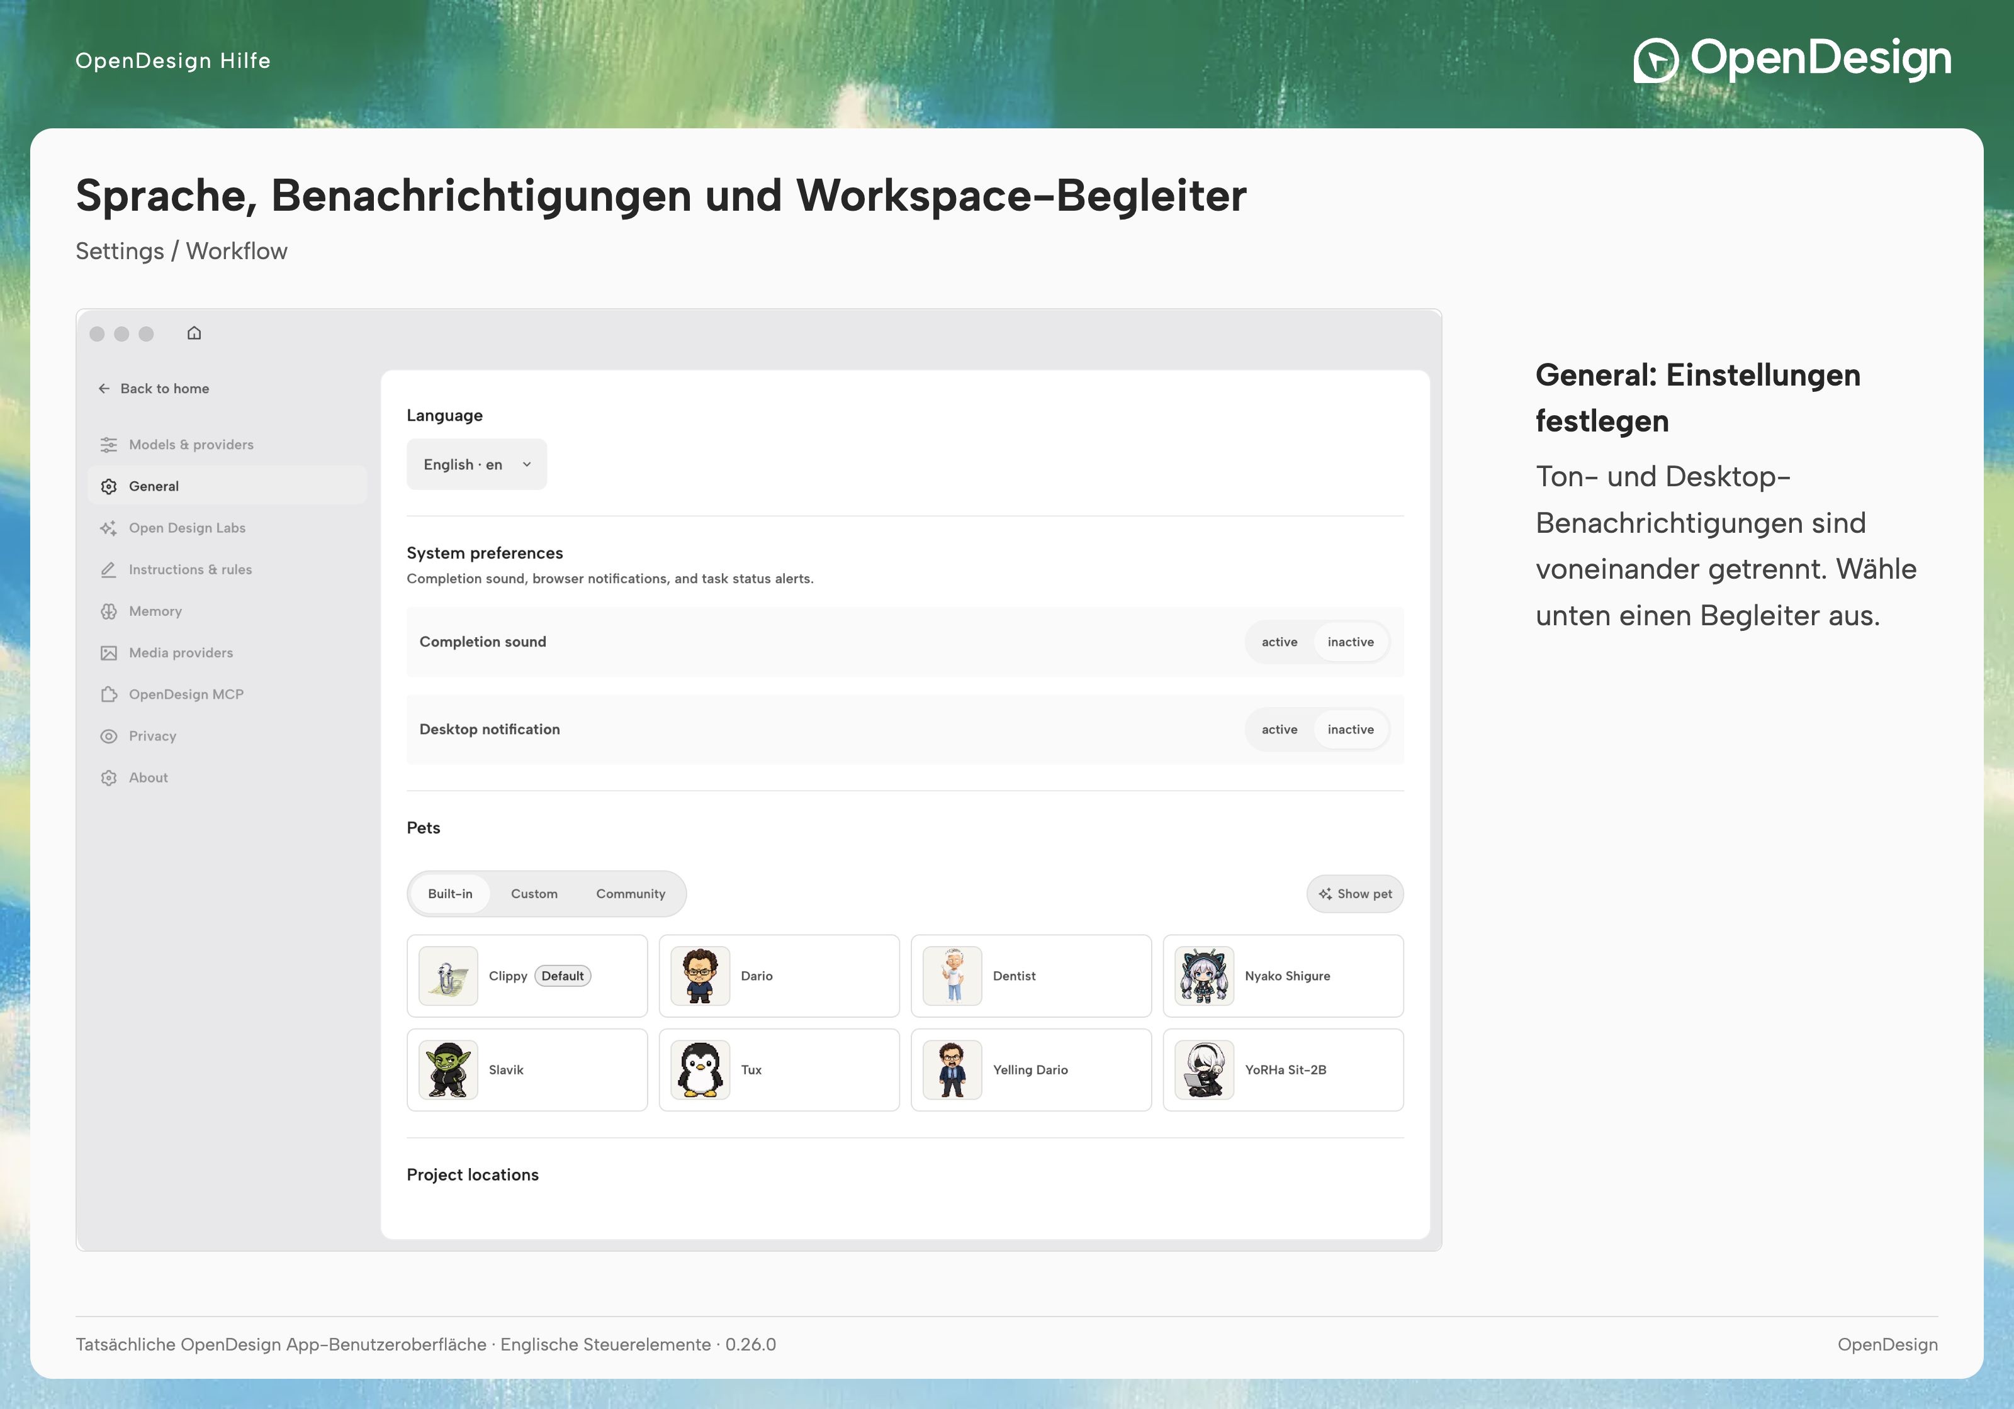This screenshot has height=1409, width=2014.
Task: Select the Tux penguin pet thumbnail
Action: (x=700, y=1070)
